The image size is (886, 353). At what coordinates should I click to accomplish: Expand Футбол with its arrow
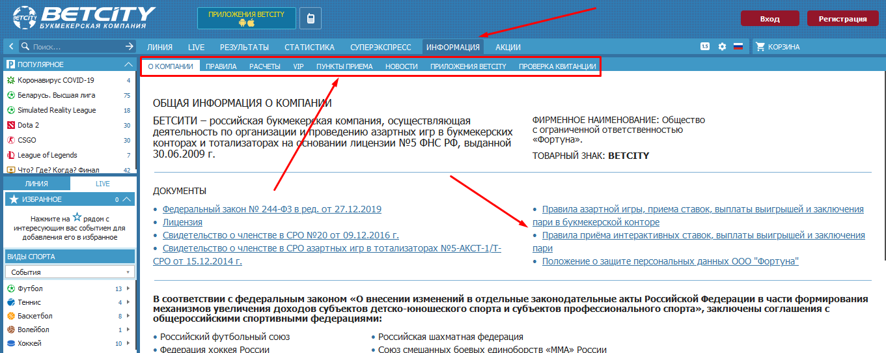pos(128,289)
